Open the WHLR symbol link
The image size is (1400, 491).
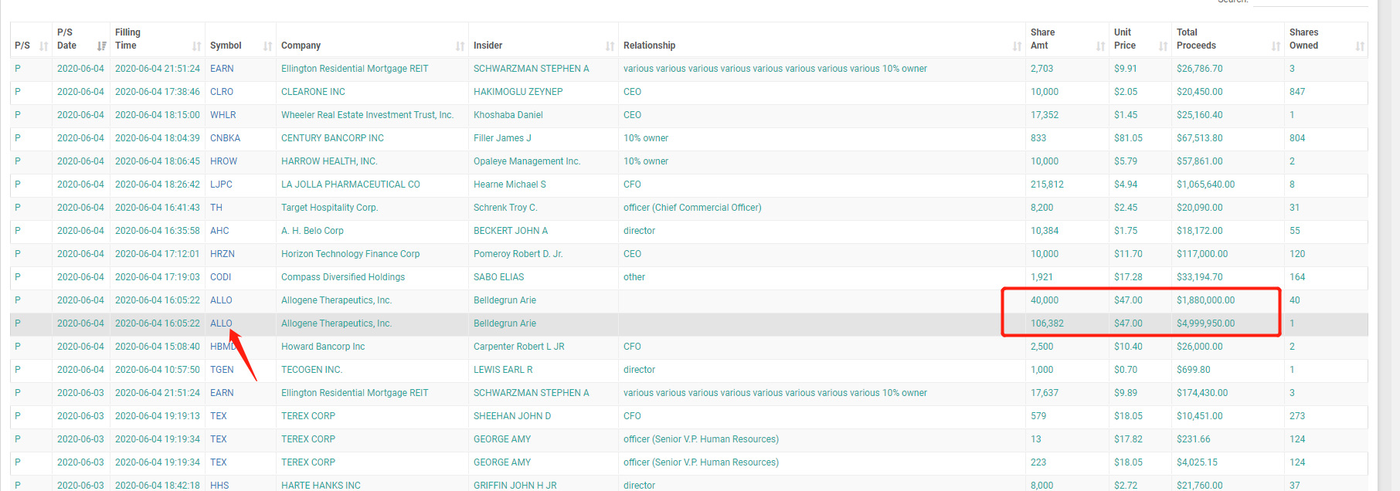223,115
